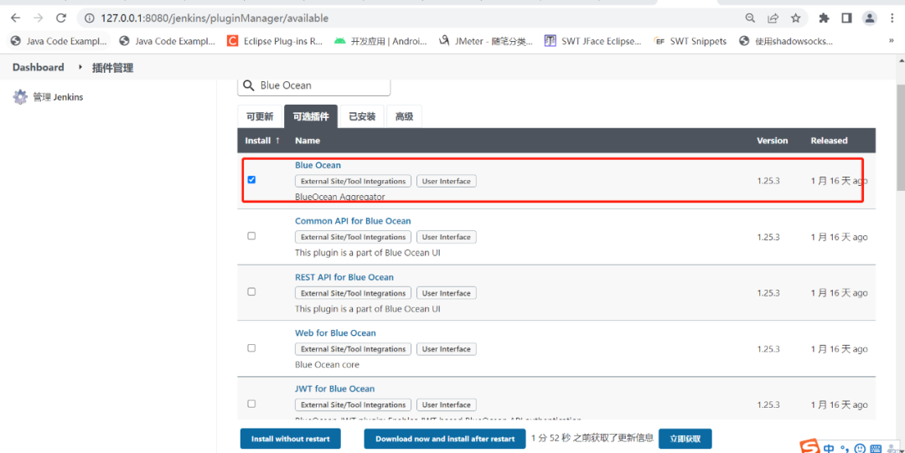Check REST API for Blue Ocean checkbox
Viewport: 905px width, 453px height.
coord(251,291)
